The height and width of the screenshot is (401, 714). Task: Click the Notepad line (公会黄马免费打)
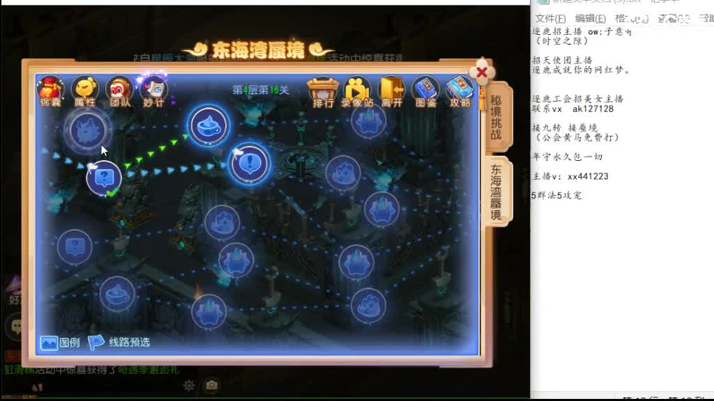(x=577, y=137)
